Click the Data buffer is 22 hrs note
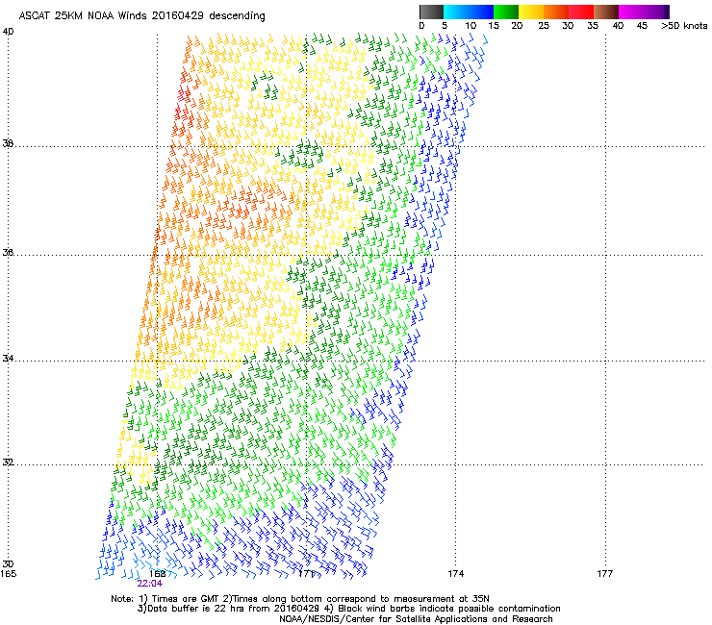 pos(348,609)
